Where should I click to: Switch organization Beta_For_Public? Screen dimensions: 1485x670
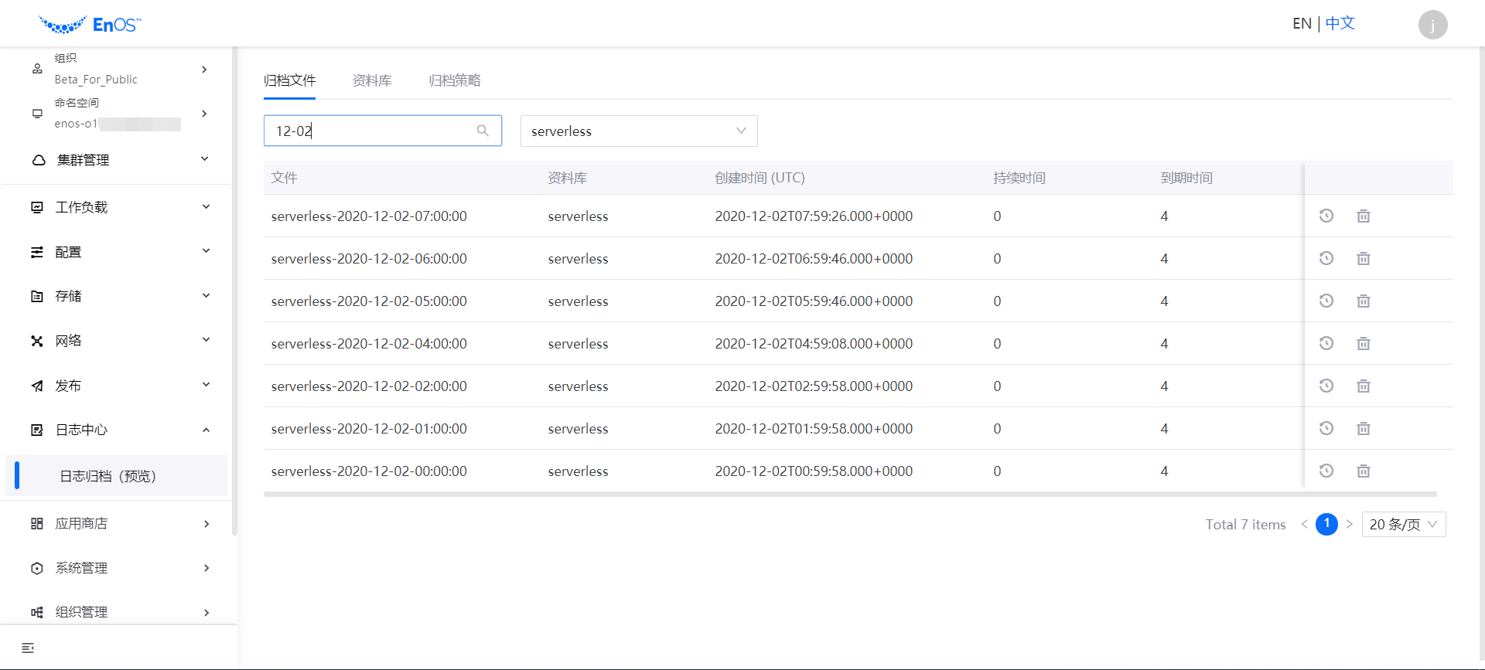pyautogui.click(x=119, y=69)
